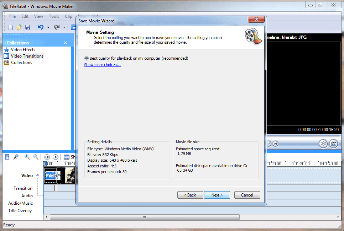Rewind the timeline to start
The width and height of the screenshot is (344, 231).
tap(47, 157)
